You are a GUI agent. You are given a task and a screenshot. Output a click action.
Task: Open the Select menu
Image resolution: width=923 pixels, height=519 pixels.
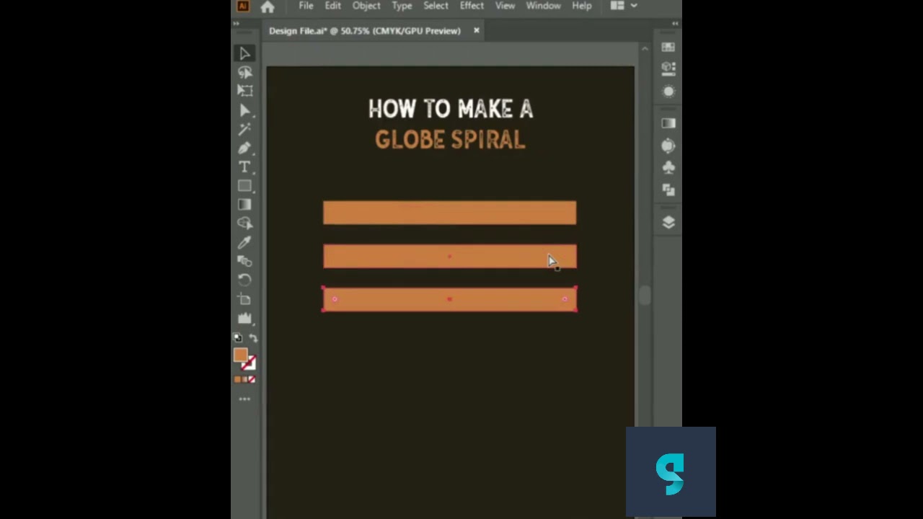point(436,6)
